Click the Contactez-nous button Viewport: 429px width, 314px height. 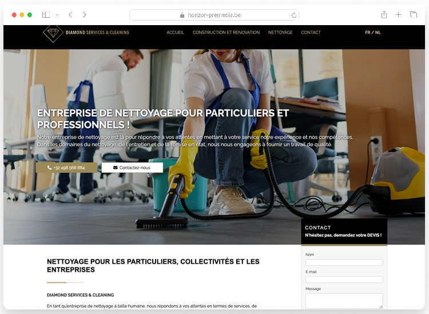tap(132, 168)
